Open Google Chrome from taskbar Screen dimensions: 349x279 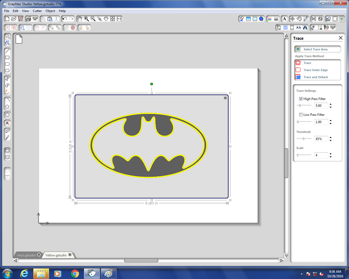pyautogui.click(x=75, y=274)
